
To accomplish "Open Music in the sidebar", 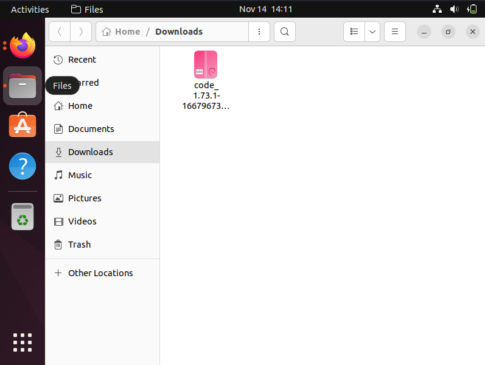I will click(x=102, y=175).
